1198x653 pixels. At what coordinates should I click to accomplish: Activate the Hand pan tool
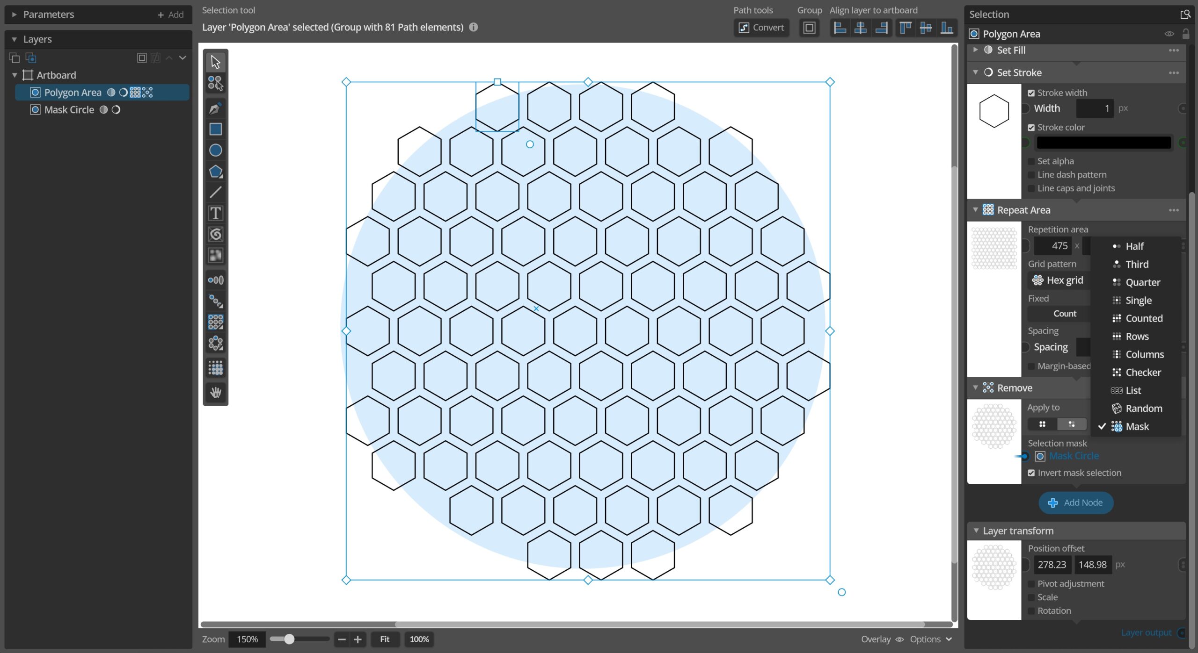pos(215,393)
